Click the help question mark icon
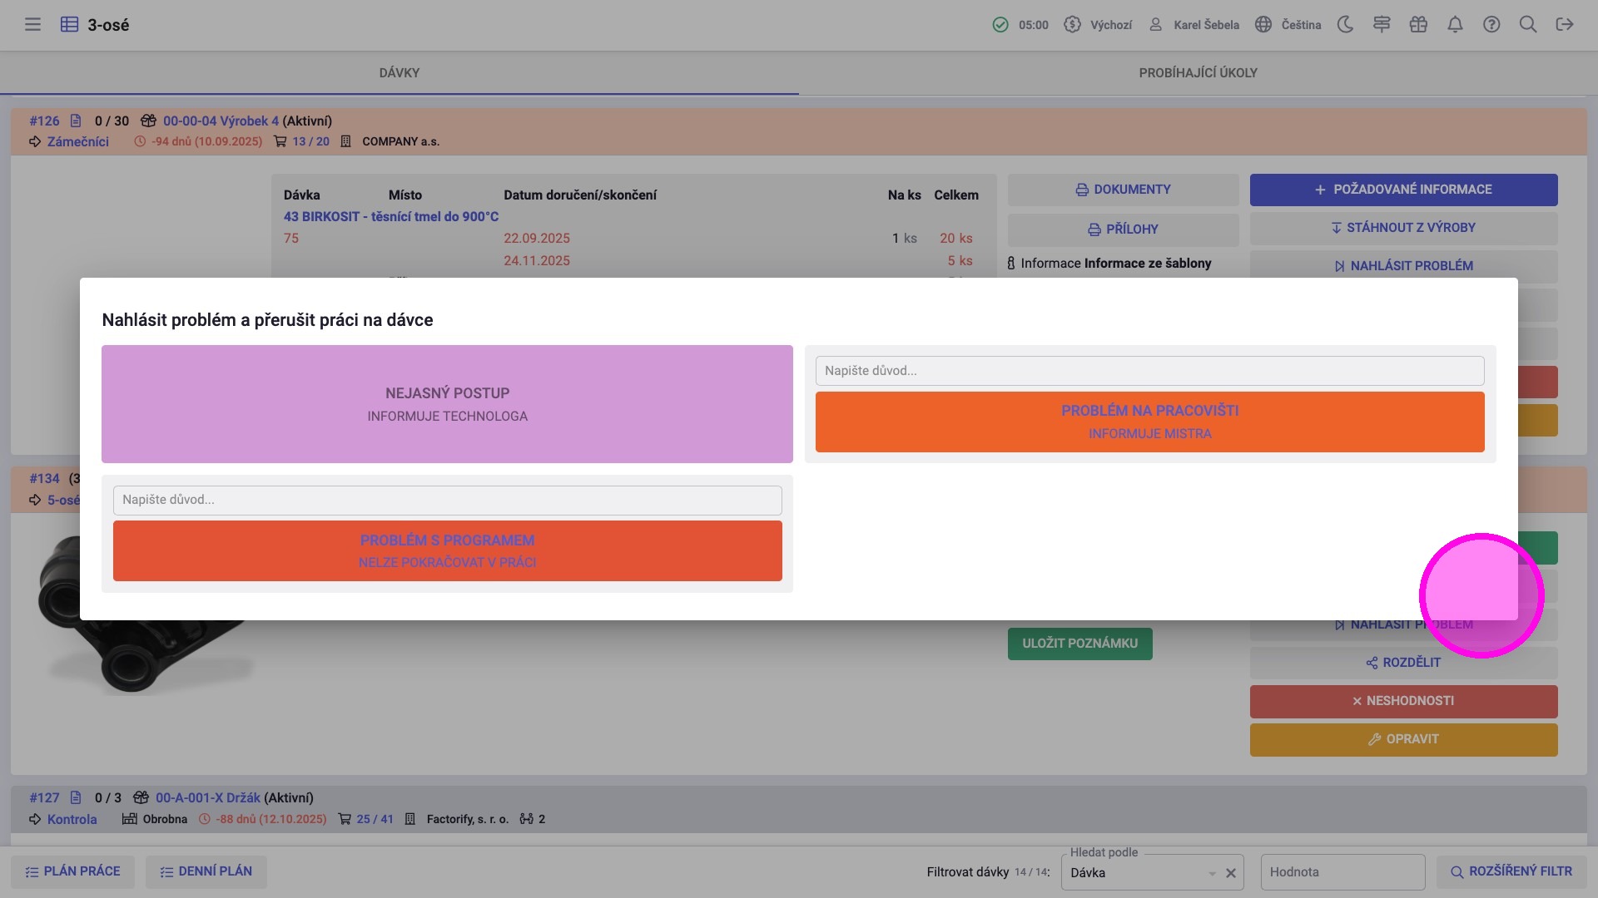The height and width of the screenshot is (898, 1598). [x=1491, y=25]
